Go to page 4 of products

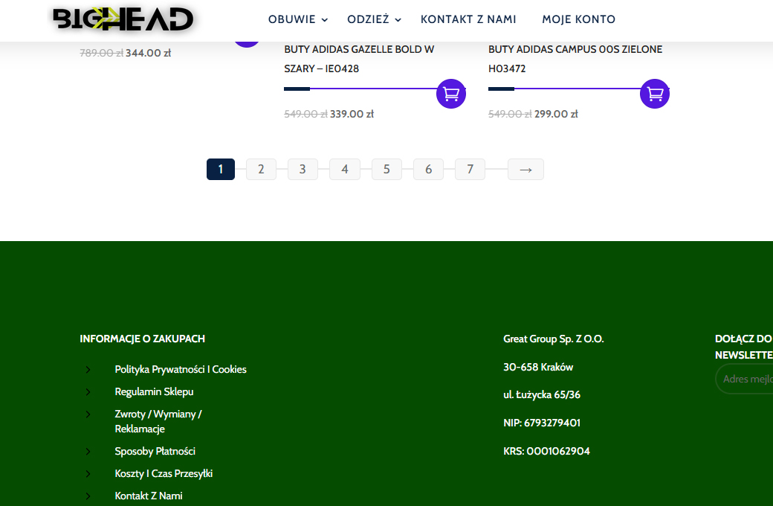click(345, 170)
